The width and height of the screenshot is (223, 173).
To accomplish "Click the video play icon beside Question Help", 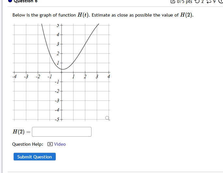I will 50,144.
